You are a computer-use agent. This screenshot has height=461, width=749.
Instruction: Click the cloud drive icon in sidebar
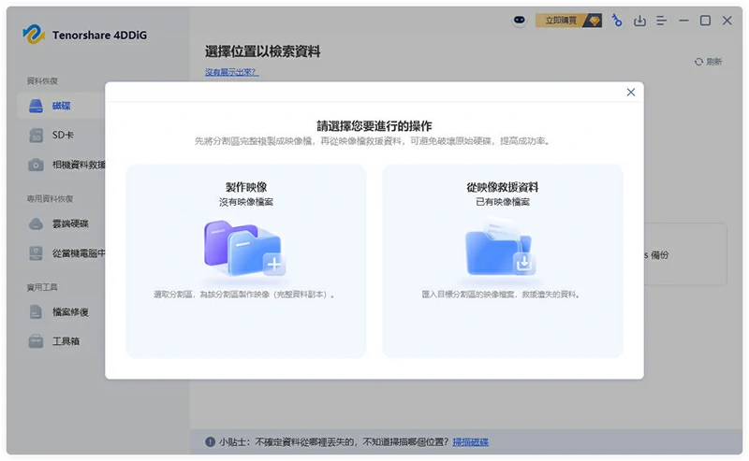36,223
